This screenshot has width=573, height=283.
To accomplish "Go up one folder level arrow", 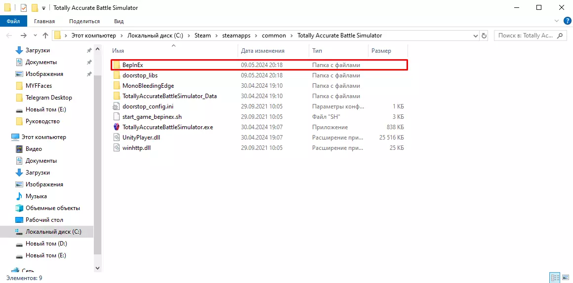I will (45, 35).
